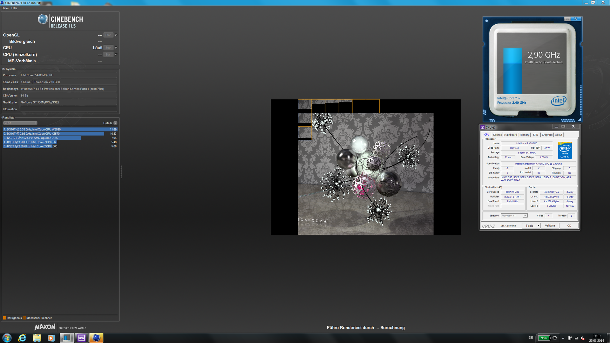Open Internet Explorer from the taskbar
This screenshot has width=610, height=343.
[x=22, y=338]
